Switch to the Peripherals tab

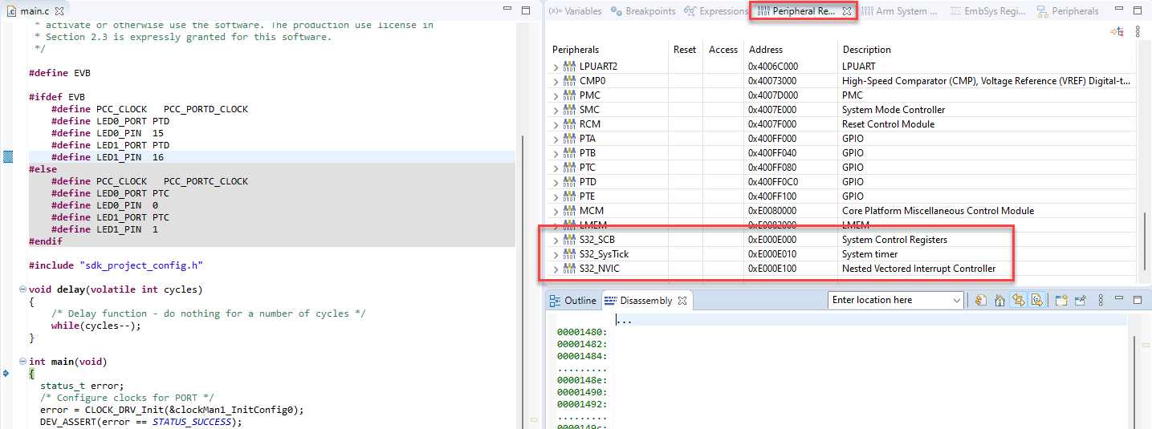(x=1068, y=11)
